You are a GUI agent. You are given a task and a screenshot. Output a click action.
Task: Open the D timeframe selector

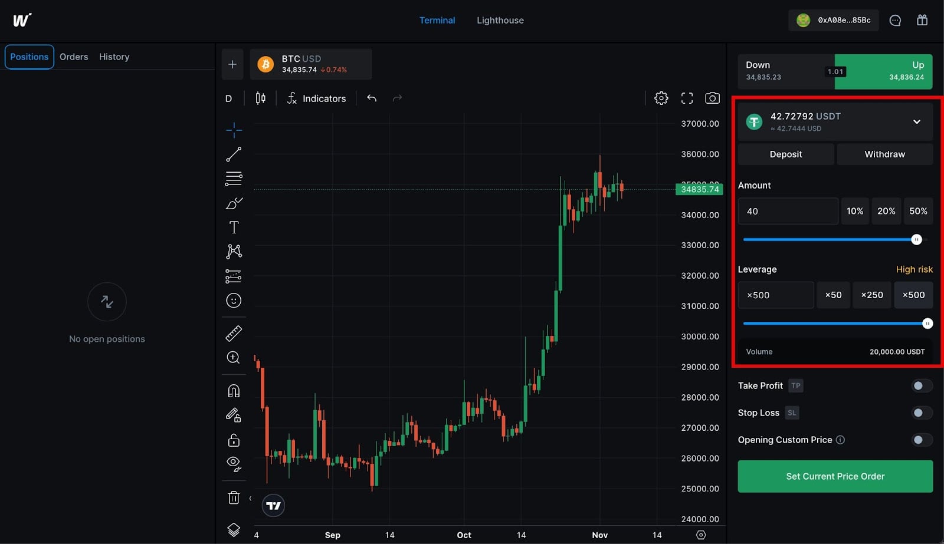click(228, 98)
